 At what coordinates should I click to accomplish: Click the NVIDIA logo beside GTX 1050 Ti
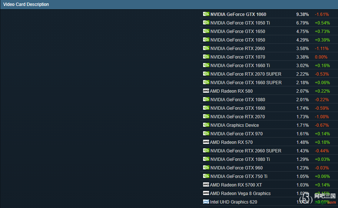(x=206, y=22)
